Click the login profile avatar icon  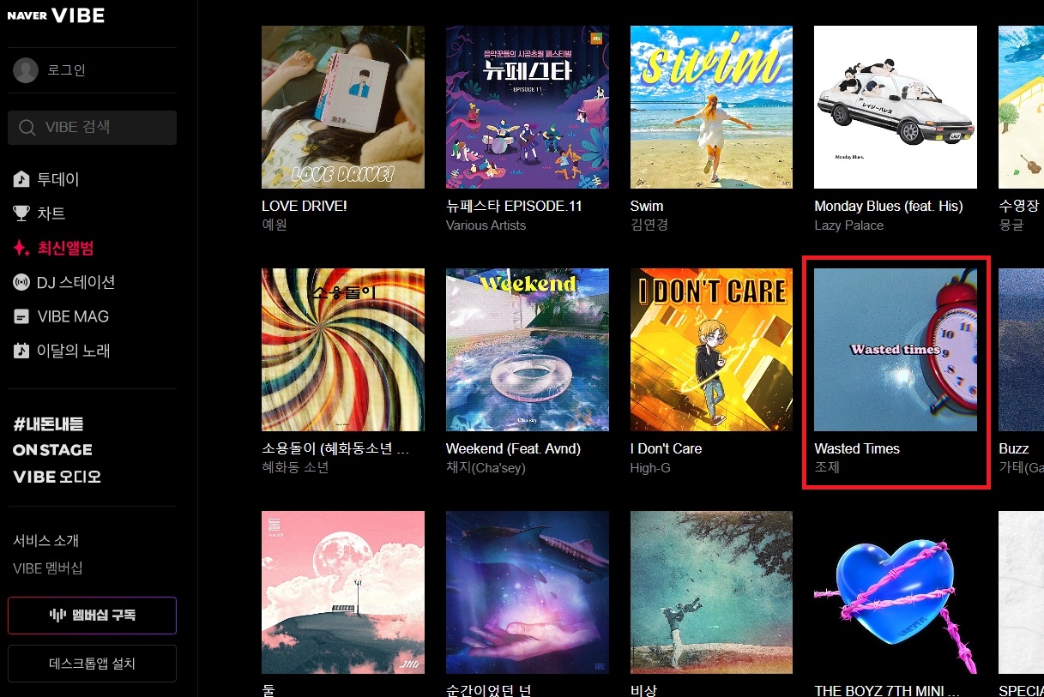click(x=26, y=70)
